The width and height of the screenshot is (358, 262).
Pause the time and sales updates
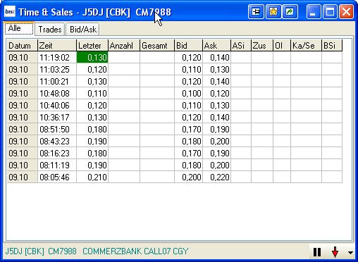pos(317,252)
